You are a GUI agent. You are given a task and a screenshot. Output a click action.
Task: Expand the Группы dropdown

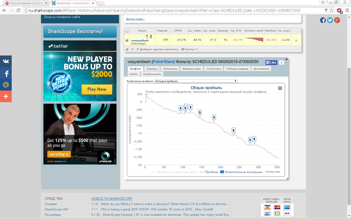click(190, 49)
